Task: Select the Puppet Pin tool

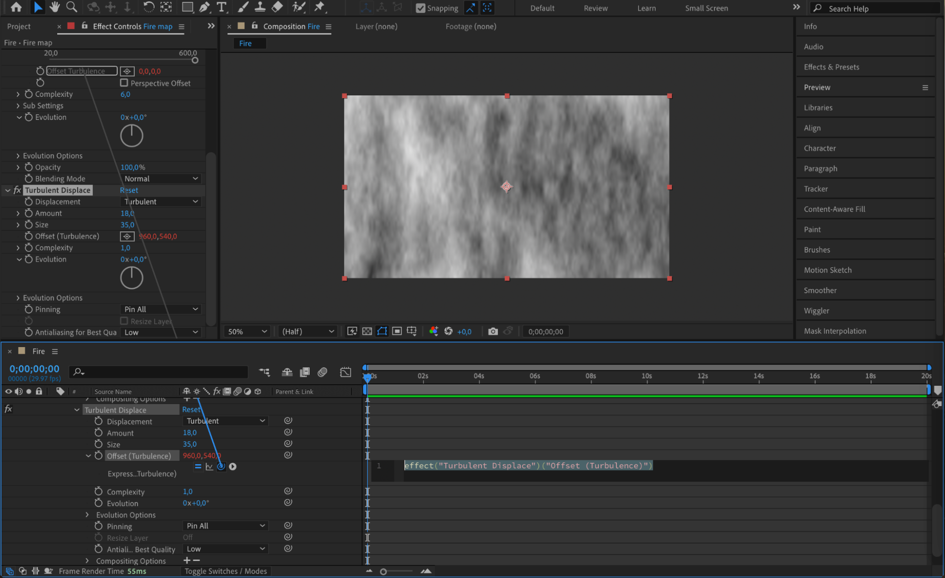Action: coord(320,7)
